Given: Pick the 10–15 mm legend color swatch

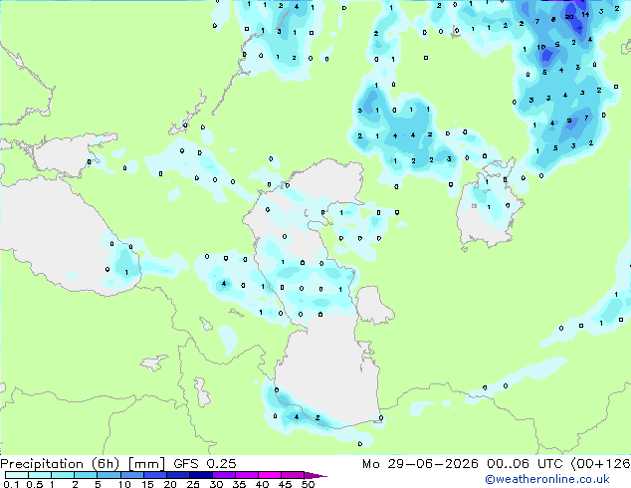Looking at the screenshot, I should click(131, 475).
